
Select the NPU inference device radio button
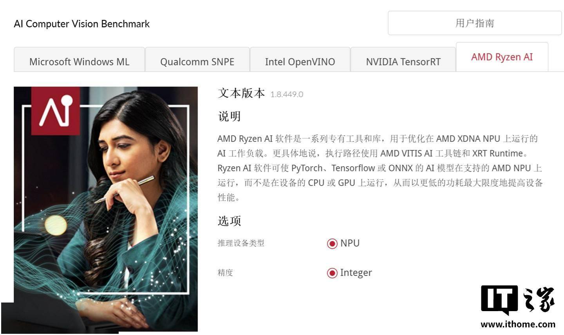coord(332,243)
